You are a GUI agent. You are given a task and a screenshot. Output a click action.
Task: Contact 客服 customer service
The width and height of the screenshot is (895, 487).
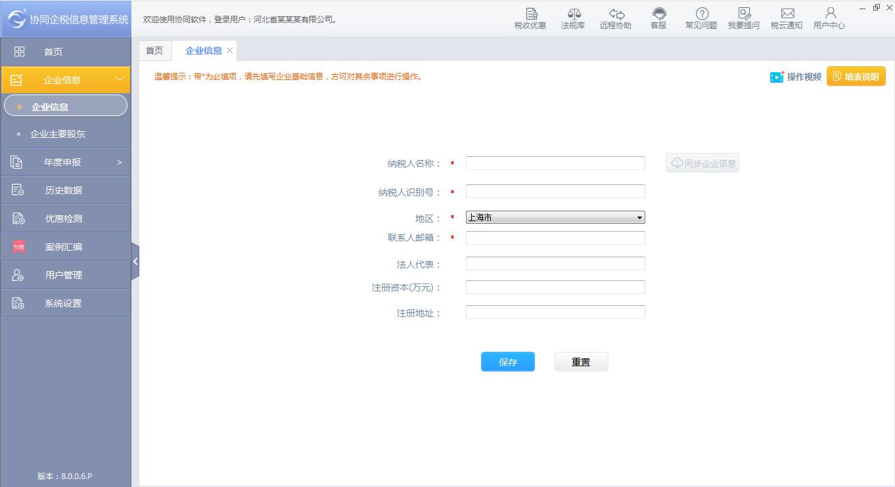[658, 18]
